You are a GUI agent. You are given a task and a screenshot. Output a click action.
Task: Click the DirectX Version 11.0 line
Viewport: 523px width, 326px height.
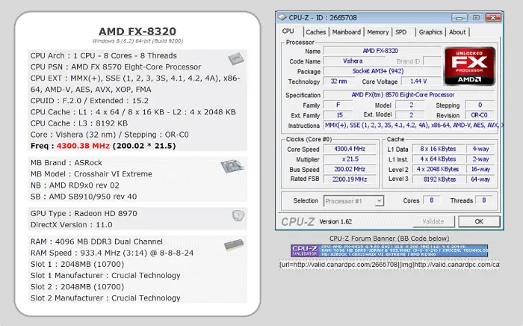click(72, 225)
